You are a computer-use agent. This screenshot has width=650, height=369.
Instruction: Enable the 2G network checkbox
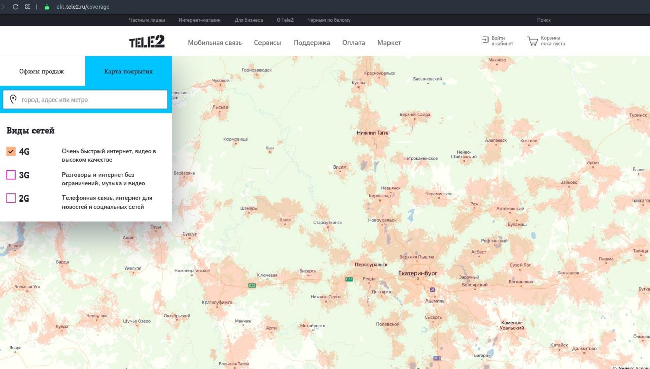(x=11, y=198)
